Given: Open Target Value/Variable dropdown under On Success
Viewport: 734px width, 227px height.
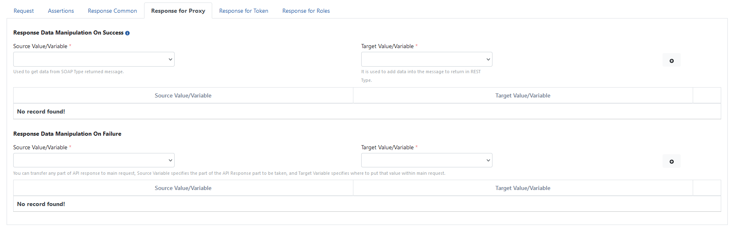Looking at the screenshot, I should coord(426,59).
